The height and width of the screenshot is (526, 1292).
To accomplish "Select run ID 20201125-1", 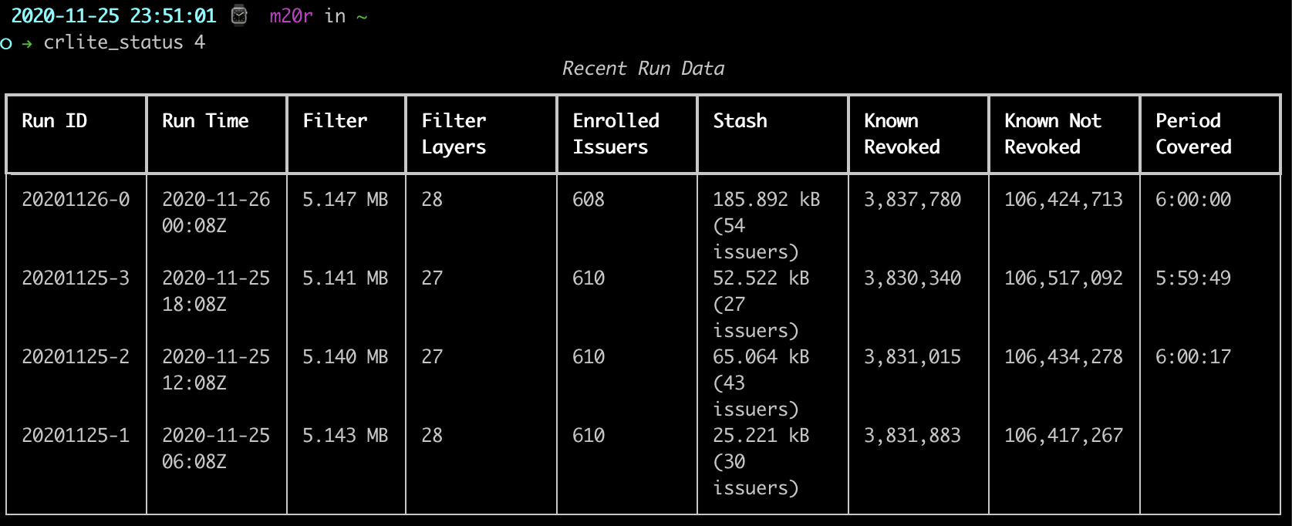I will [x=76, y=436].
